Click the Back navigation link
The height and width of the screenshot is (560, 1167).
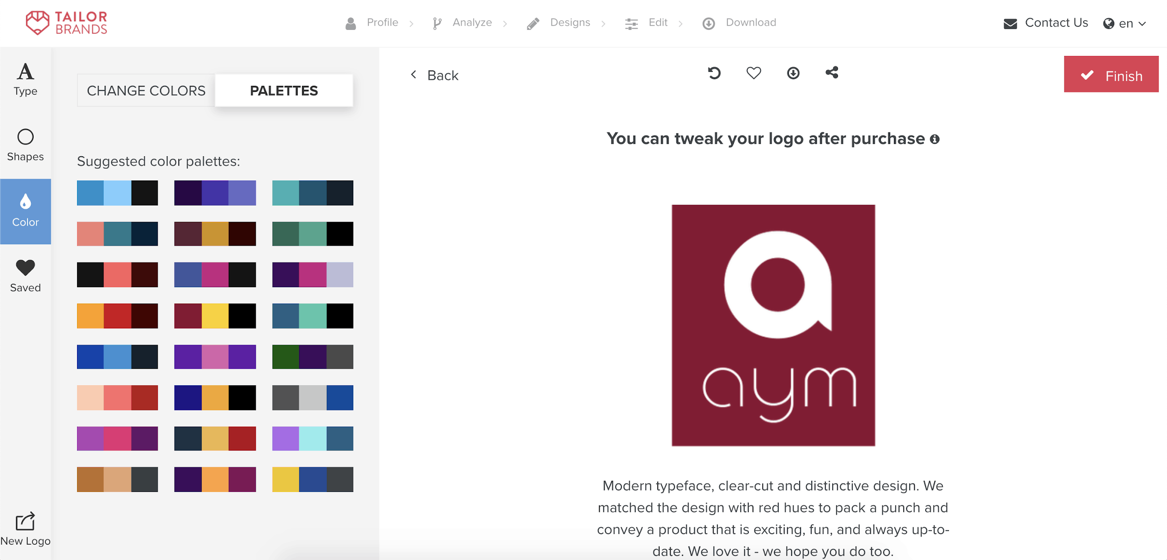pyautogui.click(x=436, y=74)
